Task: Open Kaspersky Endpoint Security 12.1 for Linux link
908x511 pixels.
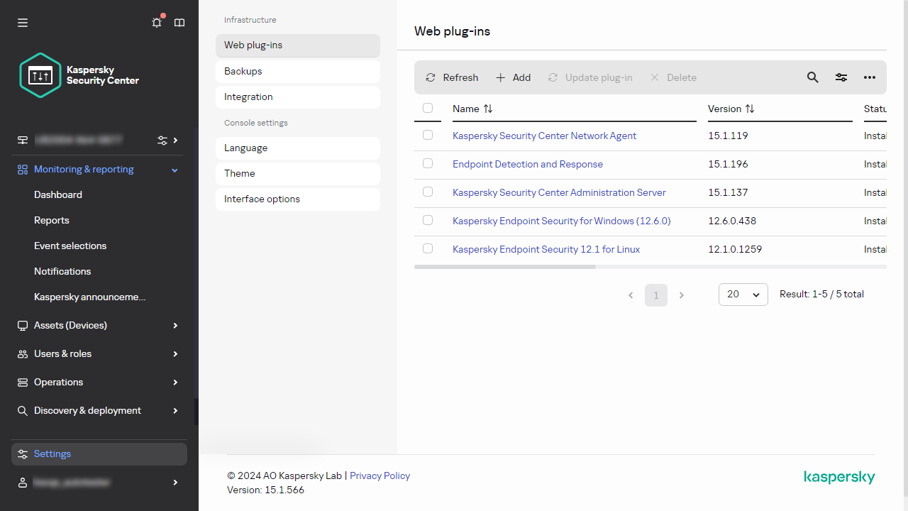Action: pyautogui.click(x=546, y=249)
